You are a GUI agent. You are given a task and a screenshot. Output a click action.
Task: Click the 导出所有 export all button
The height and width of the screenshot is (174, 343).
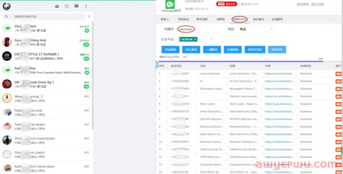pos(277,50)
